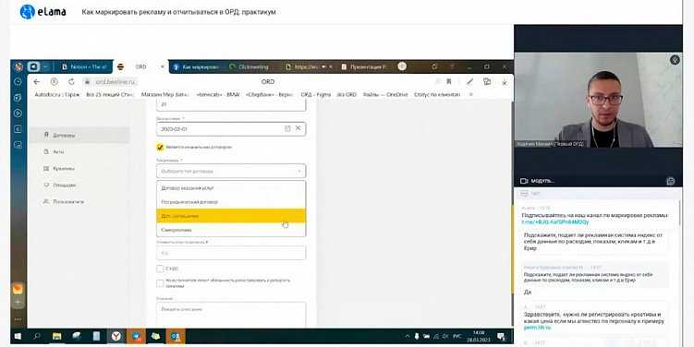Click the contract amount field under dropdown

click(231, 253)
